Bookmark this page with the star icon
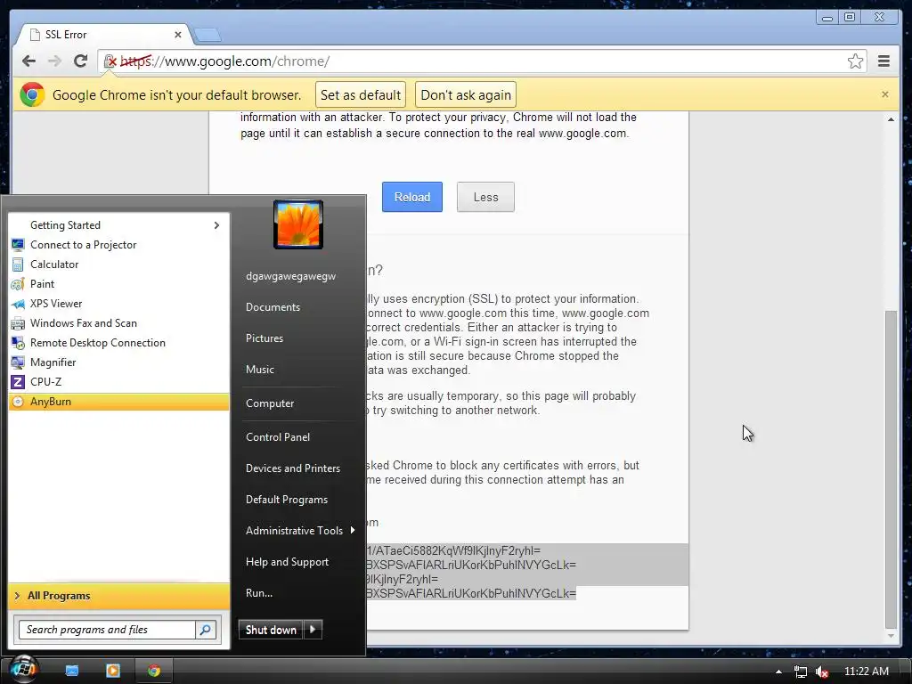 pos(855,61)
